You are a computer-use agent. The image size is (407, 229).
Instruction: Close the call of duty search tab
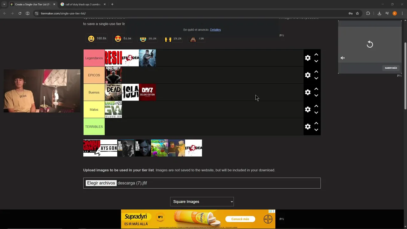pos(105,4)
